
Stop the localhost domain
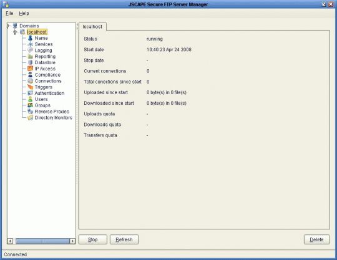(x=92, y=239)
